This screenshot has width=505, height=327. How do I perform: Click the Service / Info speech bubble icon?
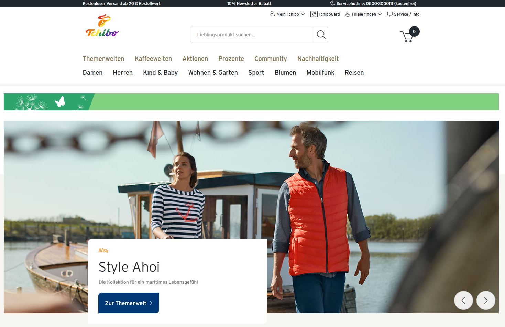[390, 14]
